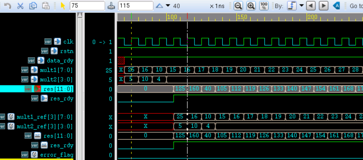Select the mult1[7:0] signal name
This screenshot has width=363, height=160.
click(56, 70)
